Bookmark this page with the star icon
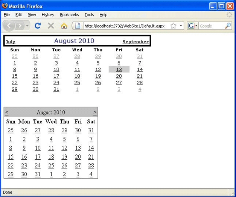The width and height of the screenshot is (236, 197). click(174, 26)
